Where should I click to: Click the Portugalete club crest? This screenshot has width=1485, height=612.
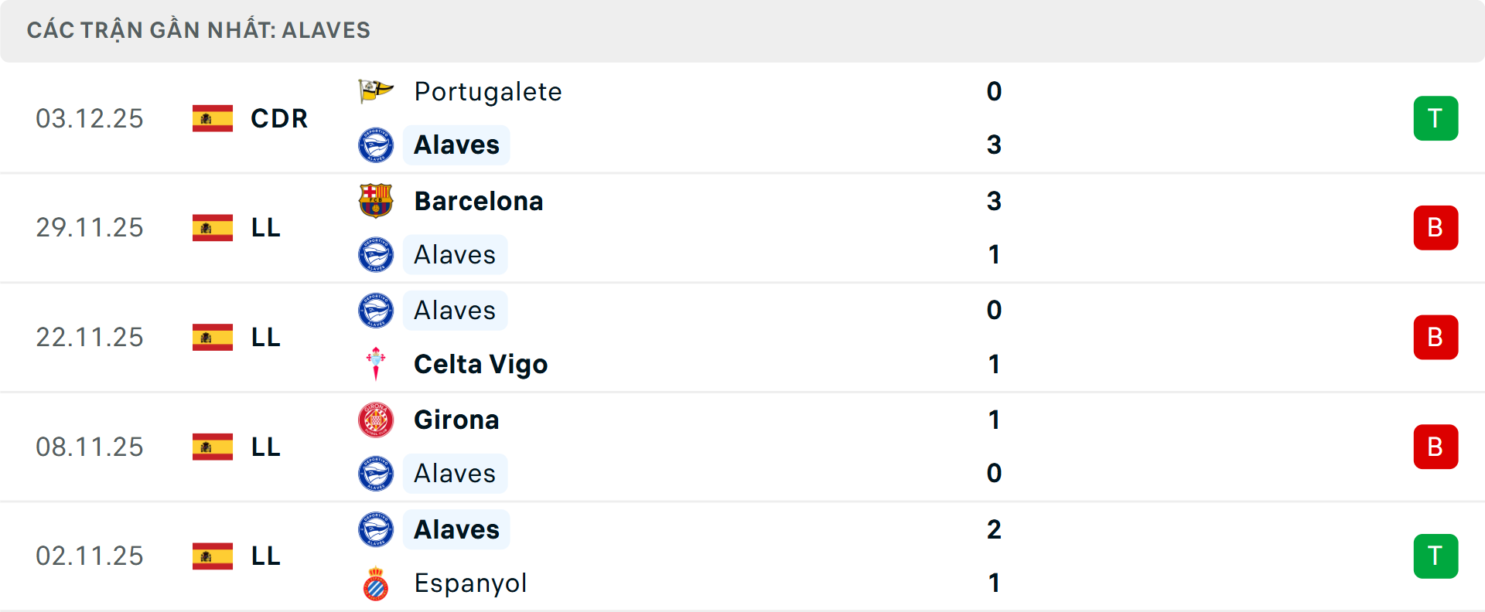[376, 91]
